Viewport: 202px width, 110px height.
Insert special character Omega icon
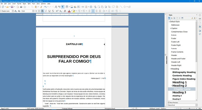[x=91, y=7]
